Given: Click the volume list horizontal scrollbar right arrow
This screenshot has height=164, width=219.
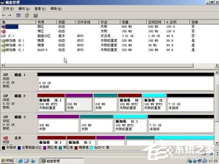Looking at the screenshot, I should point(217,65).
